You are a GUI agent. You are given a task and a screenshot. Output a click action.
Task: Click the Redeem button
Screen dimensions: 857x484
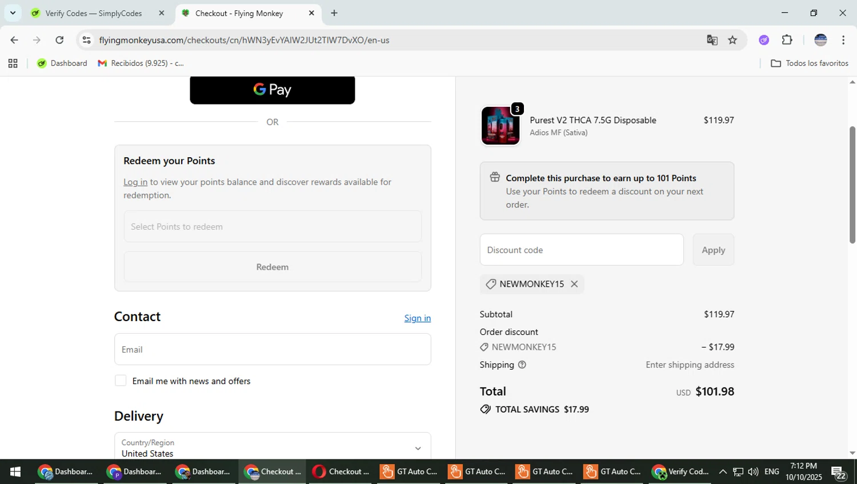273,267
